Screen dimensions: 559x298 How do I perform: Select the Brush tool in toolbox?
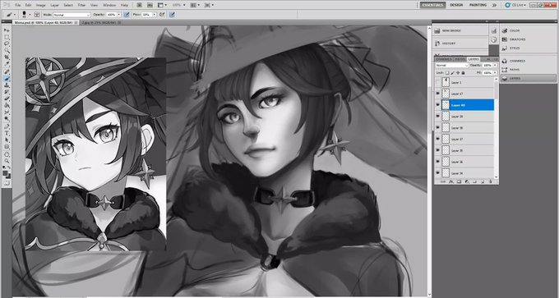pyautogui.click(x=7, y=78)
